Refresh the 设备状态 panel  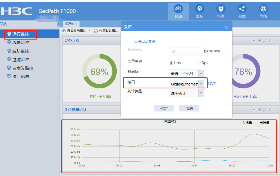point(265,41)
